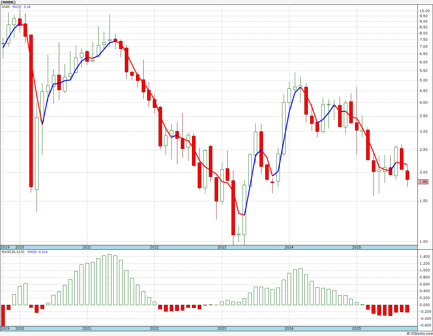The height and width of the screenshot is (336, 433).
Task: Click the last red candlestick near 1.86
Action: (x=407, y=175)
